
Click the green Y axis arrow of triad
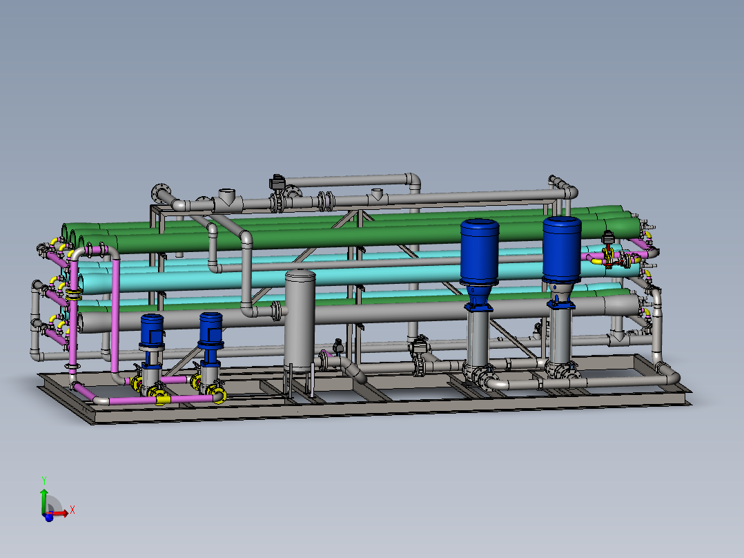(44, 500)
